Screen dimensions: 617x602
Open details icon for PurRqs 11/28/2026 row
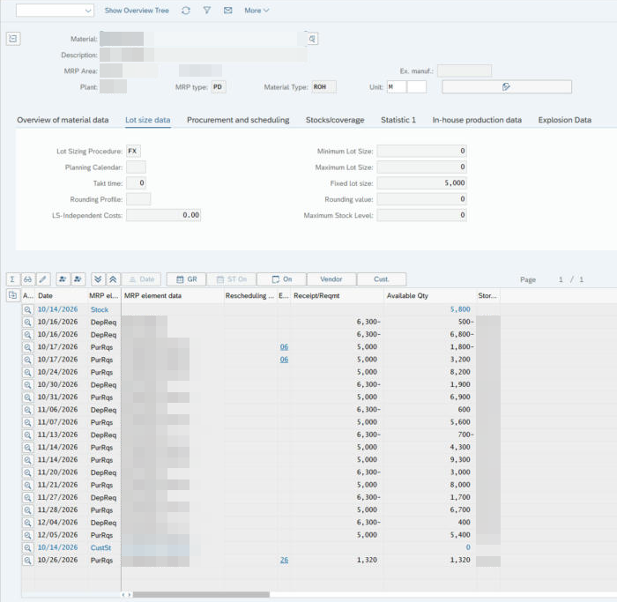pos(27,510)
